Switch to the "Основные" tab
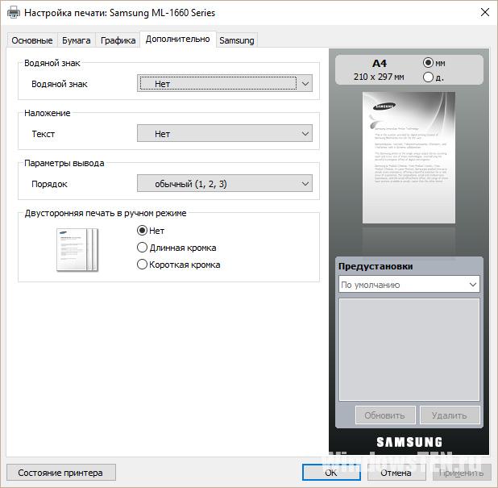Screen dimensions: 498x488 (x=32, y=40)
